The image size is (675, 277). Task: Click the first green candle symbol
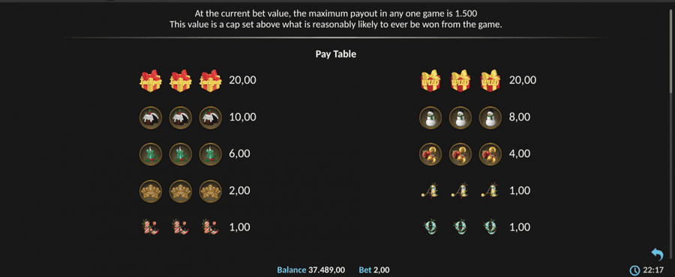click(151, 153)
